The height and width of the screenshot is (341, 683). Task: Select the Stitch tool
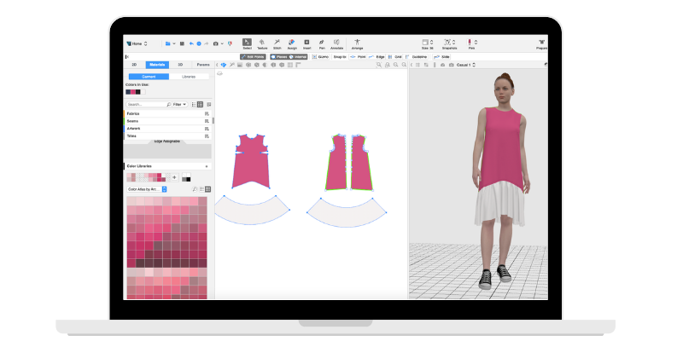point(277,43)
